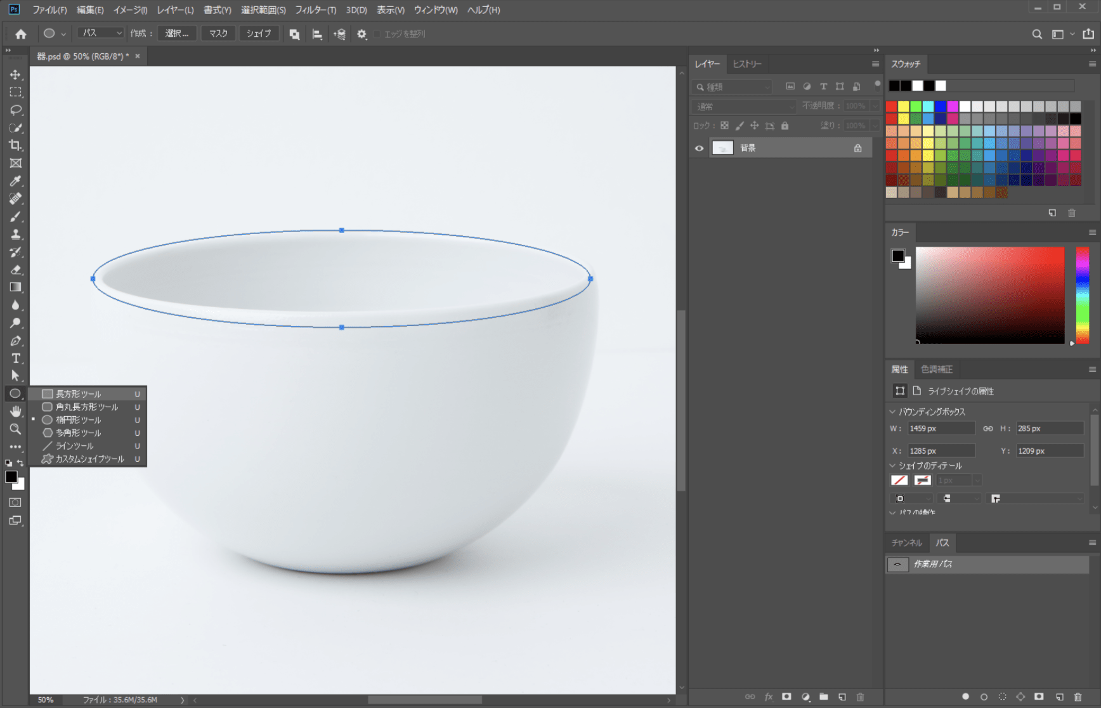Collapse the バウンディングボックス section
Image resolution: width=1101 pixels, height=708 pixels.
pyautogui.click(x=893, y=412)
